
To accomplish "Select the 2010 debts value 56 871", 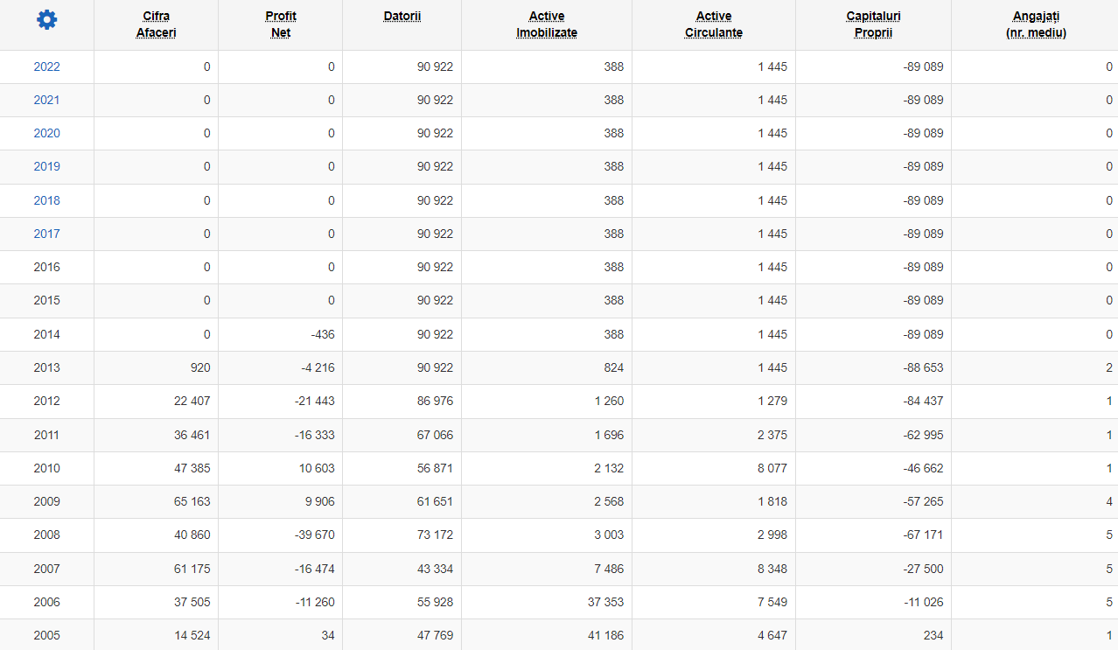I will click(435, 468).
